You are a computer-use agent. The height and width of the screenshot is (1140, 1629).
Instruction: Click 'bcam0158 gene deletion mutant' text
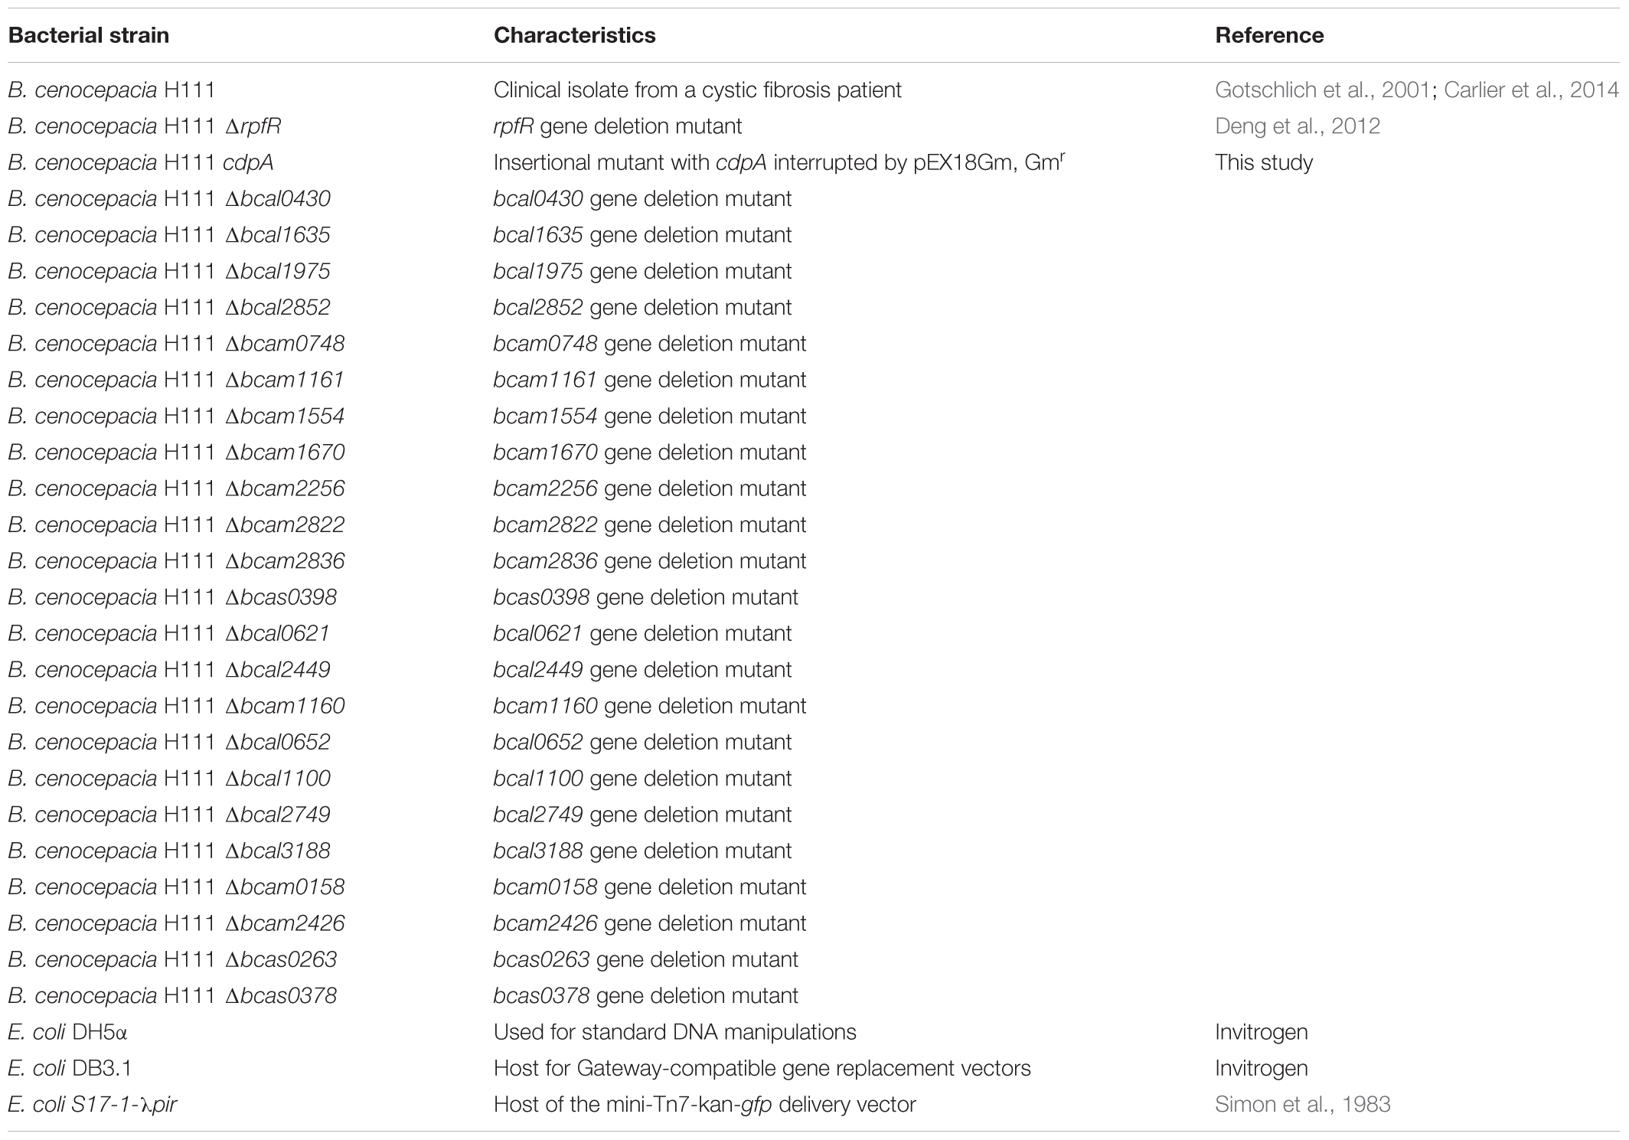[x=650, y=887]
